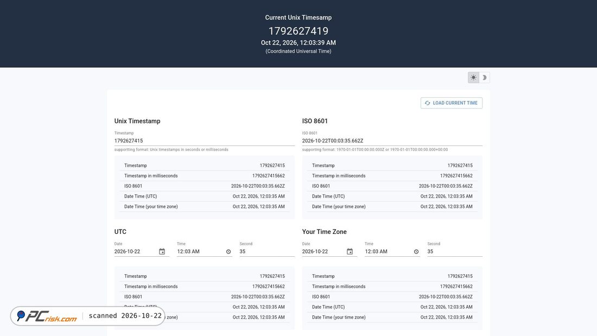This screenshot has height=336, width=597.
Task: Select ISO 8601 value in ISO 8601 results
Action: (x=446, y=186)
